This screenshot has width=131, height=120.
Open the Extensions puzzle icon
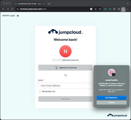(114, 9)
